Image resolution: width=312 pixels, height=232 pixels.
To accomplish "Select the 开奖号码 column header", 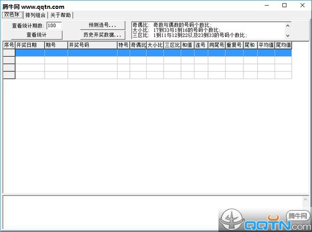I will [x=93, y=45].
